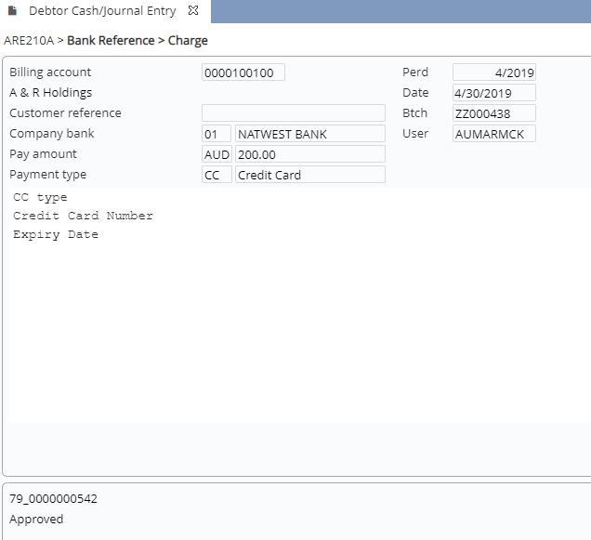Click the Payment type code CC field

point(217,175)
